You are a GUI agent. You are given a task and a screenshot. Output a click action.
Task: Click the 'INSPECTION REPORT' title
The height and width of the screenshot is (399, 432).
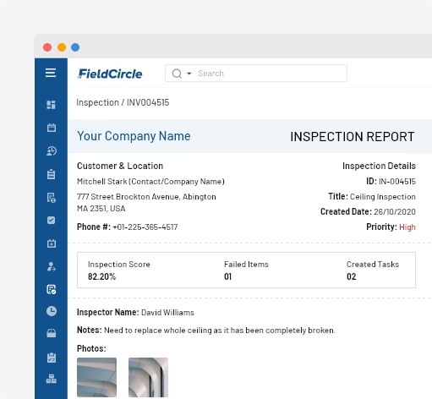tap(353, 137)
